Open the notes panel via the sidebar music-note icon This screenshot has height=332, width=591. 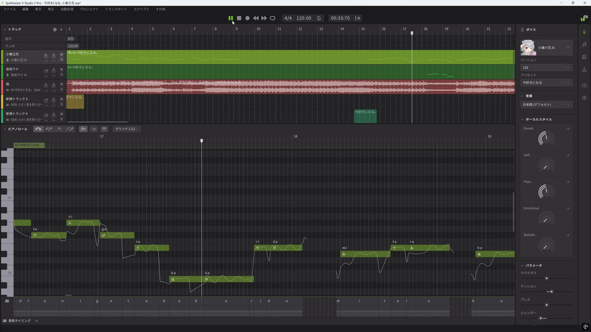pyautogui.click(x=584, y=44)
